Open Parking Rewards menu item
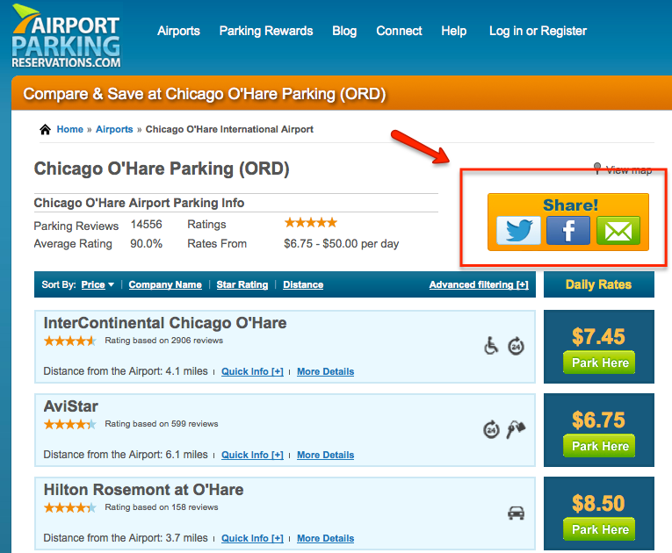The height and width of the screenshot is (553, 672). pyautogui.click(x=266, y=31)
